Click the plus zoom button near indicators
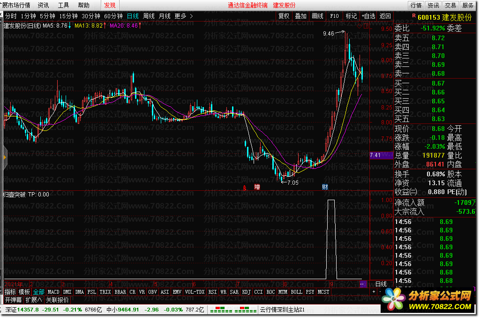Screen dimensions: 480x318 374,291
